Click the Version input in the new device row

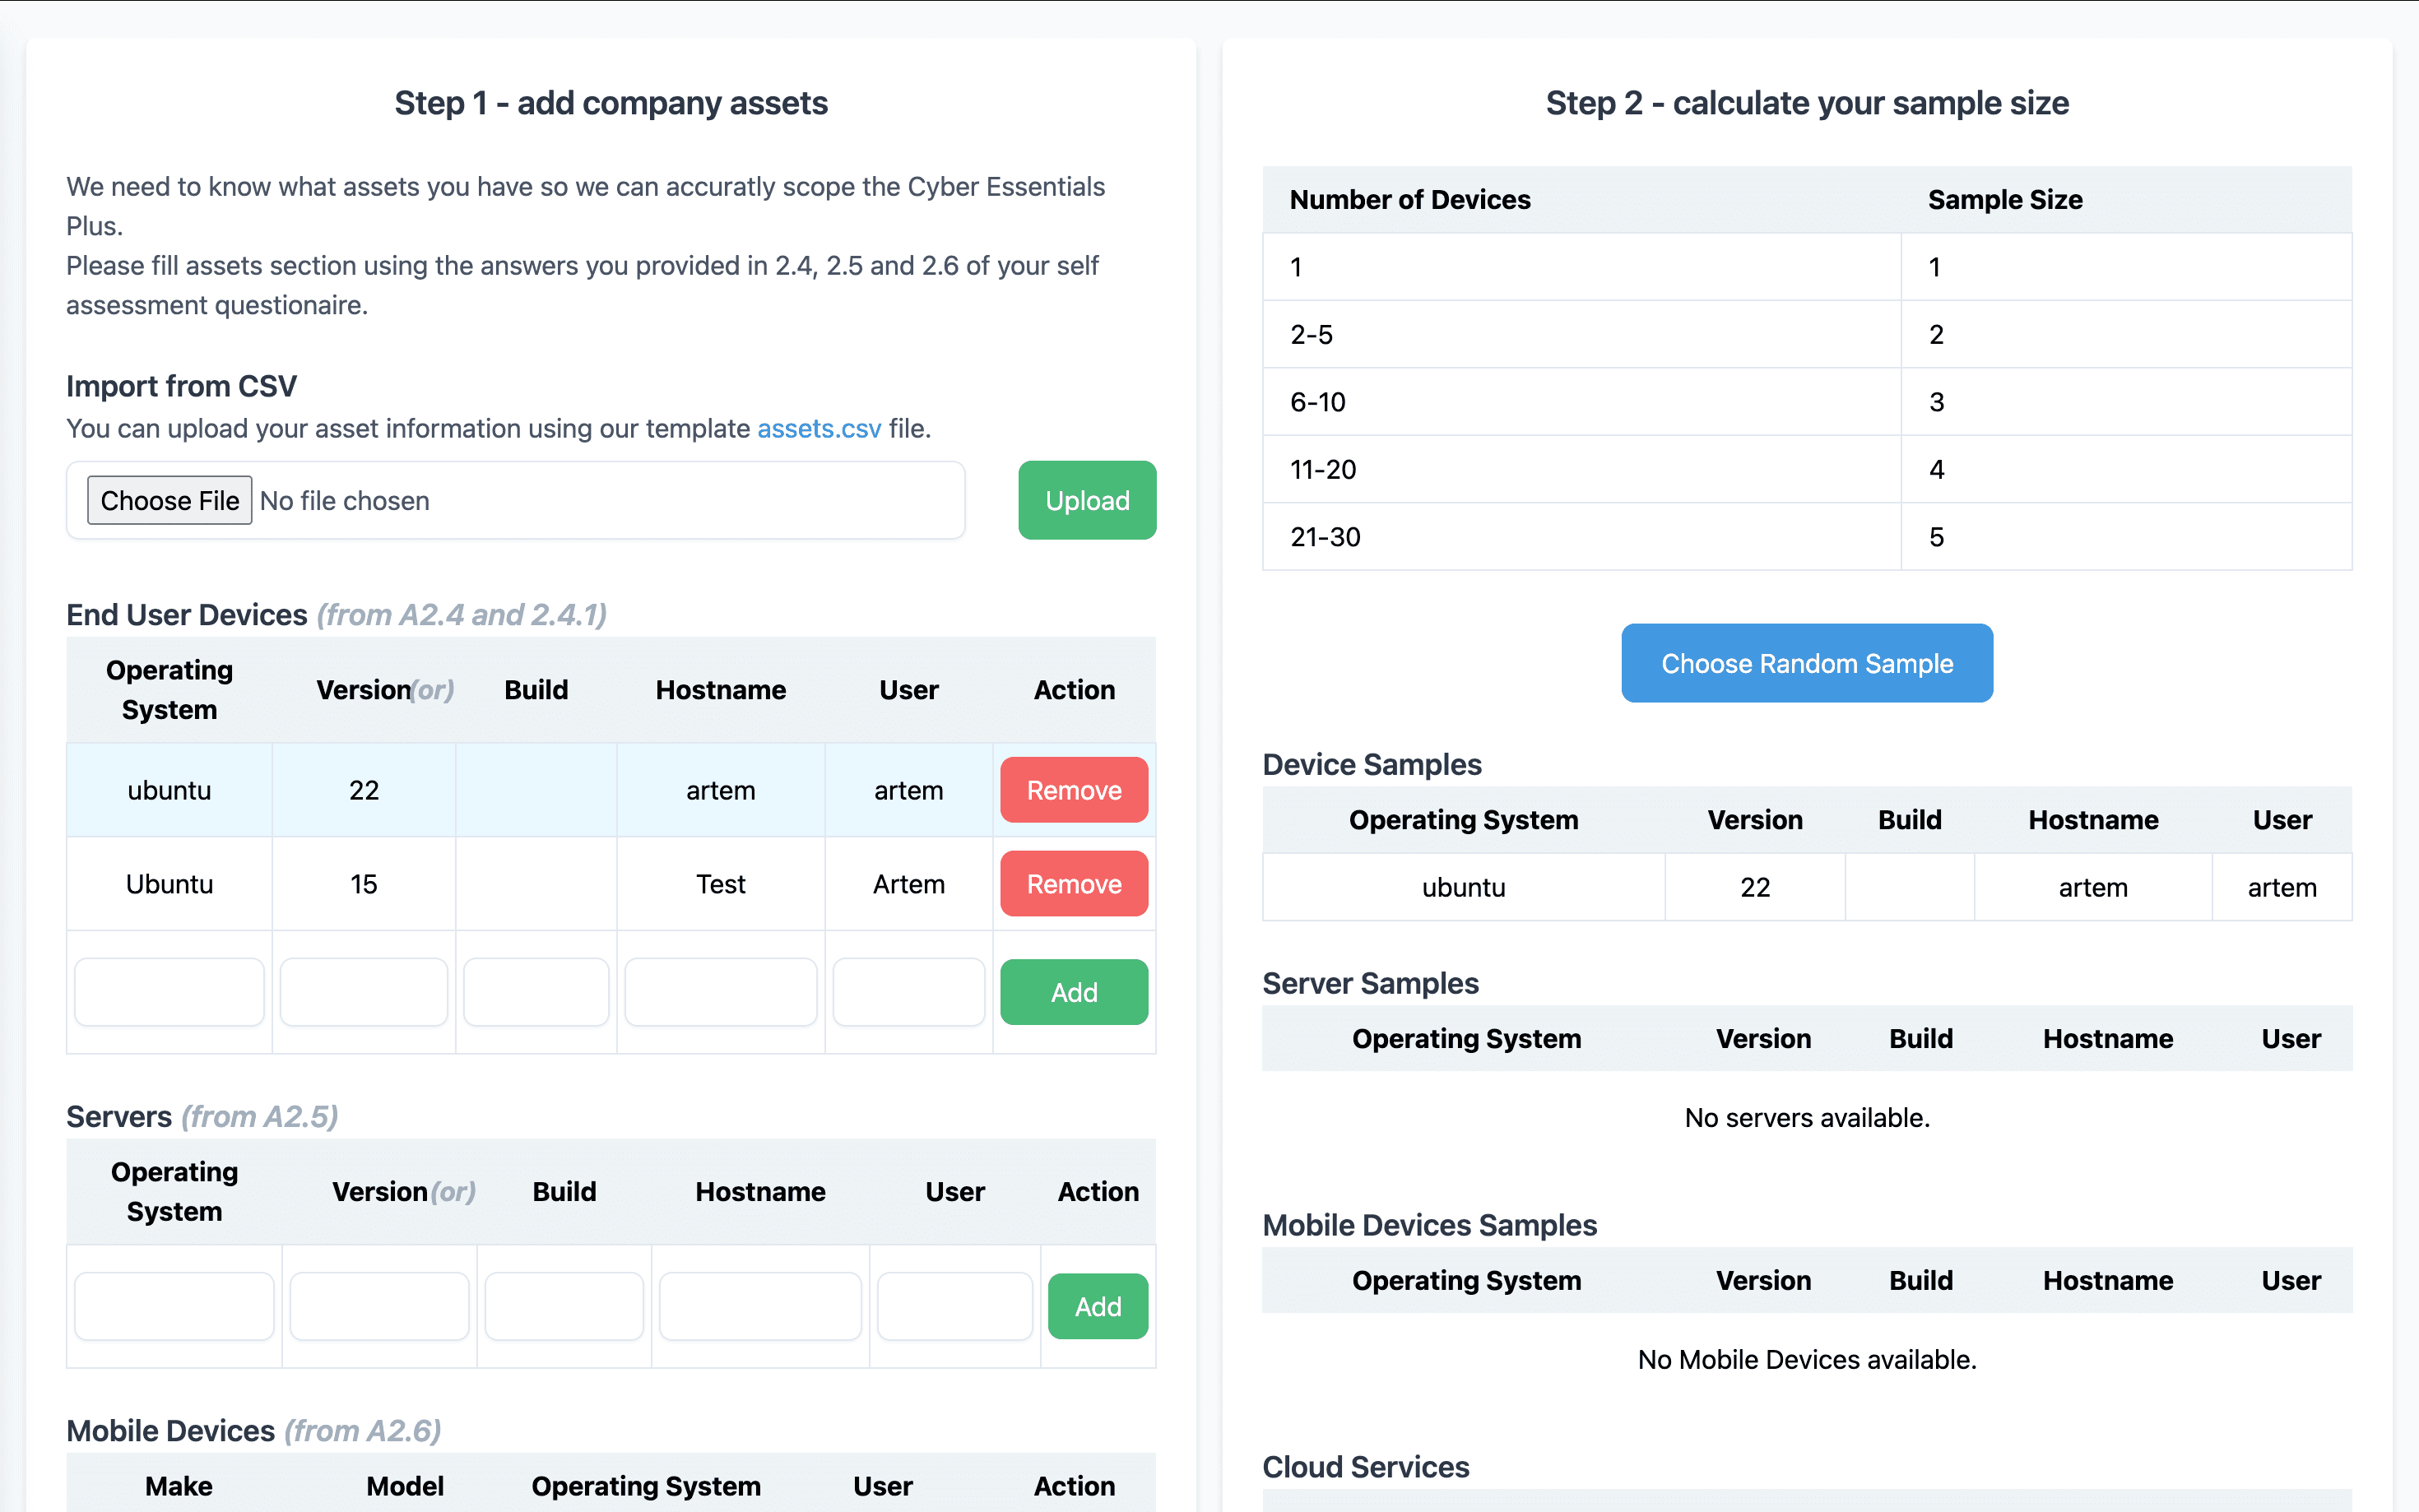364,992
